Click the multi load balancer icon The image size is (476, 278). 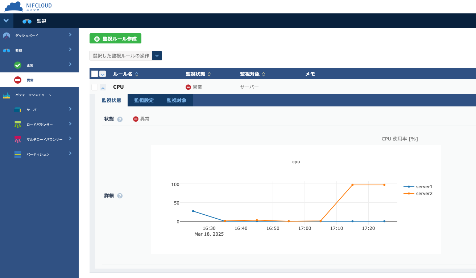18,139
